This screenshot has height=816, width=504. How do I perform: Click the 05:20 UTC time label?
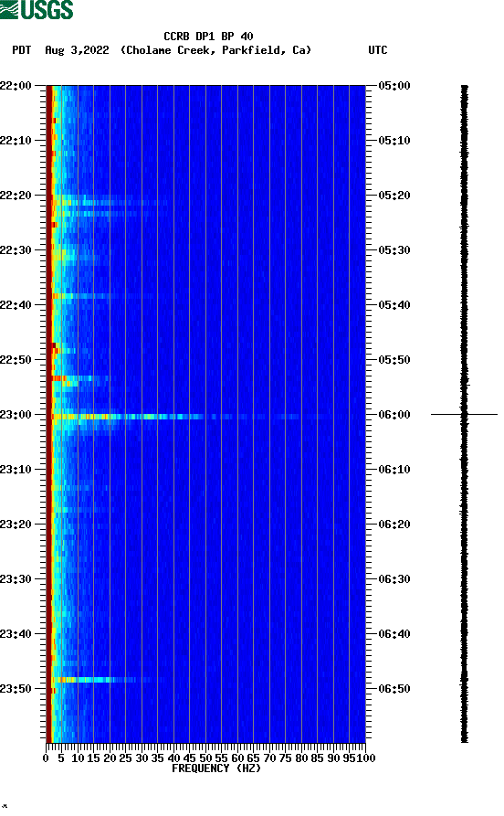(394, 196)
